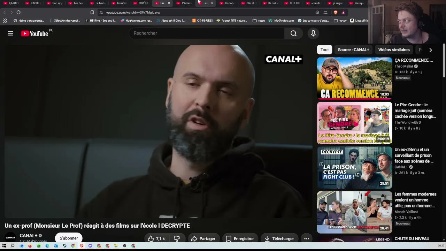
Task: Switch to the 'CADILLAC' browser tab
Action: pos(33,3)
